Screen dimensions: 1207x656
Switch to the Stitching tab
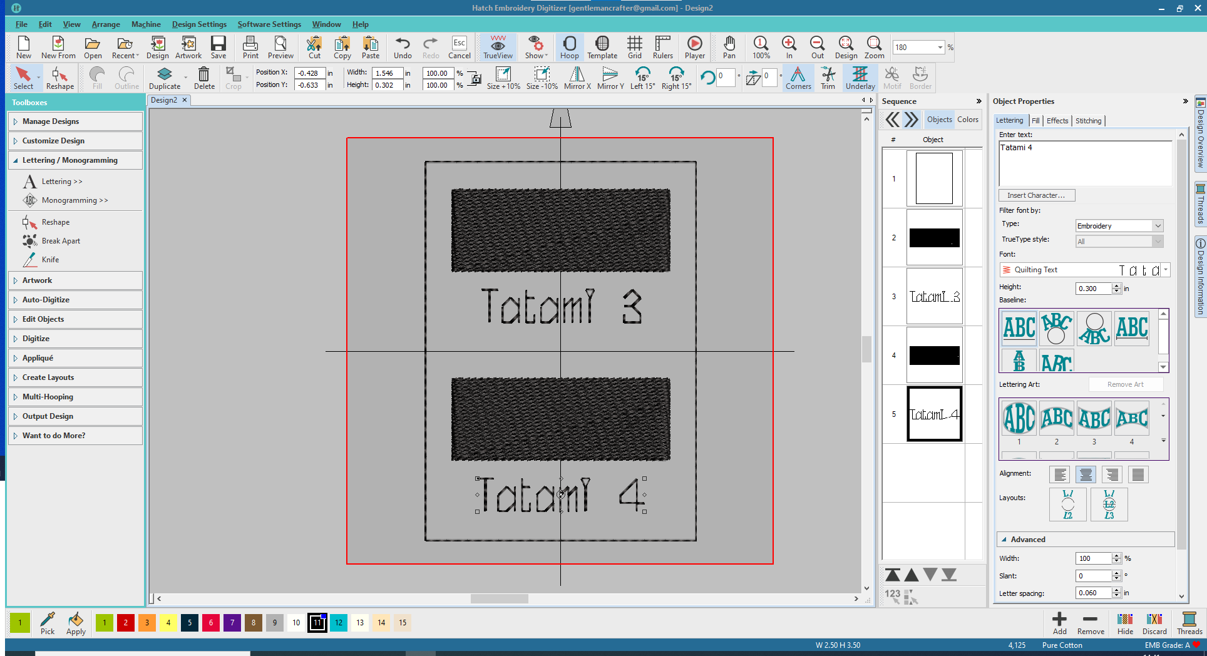click(x=1088, y=121)
